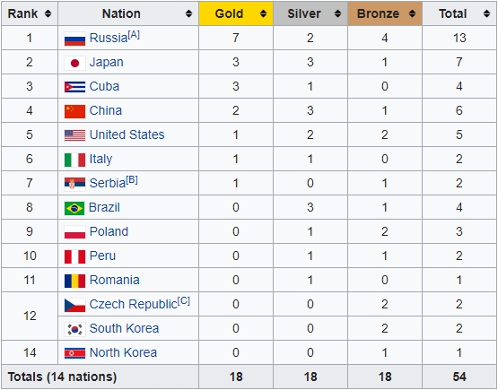This screenshot has height=390, width=498.
Task: Sort by Gold medals arrows
Action: click(x=263, y=13)
